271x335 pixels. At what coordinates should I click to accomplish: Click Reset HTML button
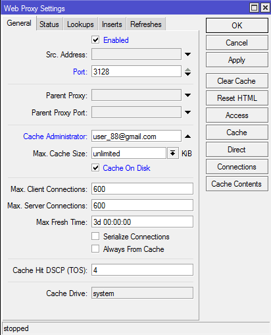click(x=237, y=98)
